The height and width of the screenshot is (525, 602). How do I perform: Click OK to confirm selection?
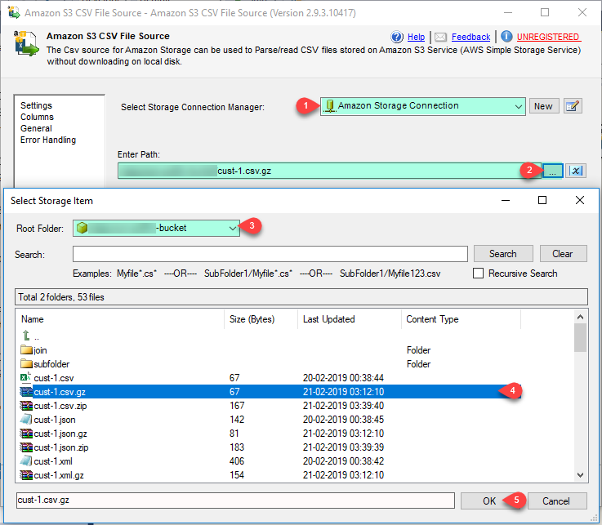click(489, 501)
